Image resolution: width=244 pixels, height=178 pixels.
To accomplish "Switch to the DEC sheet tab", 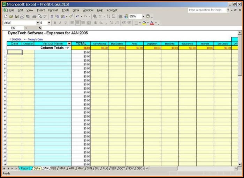I will [x=139, y=168].
